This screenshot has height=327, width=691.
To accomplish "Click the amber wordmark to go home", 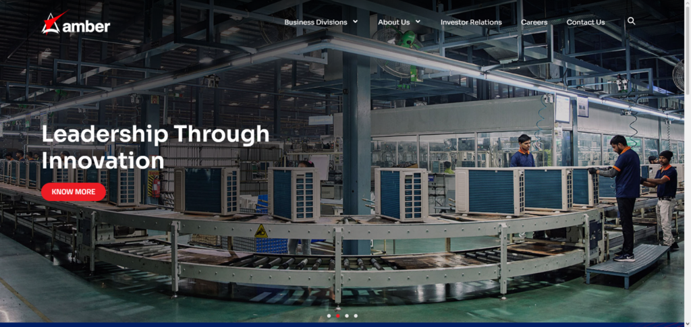I will tap(86, 26).
